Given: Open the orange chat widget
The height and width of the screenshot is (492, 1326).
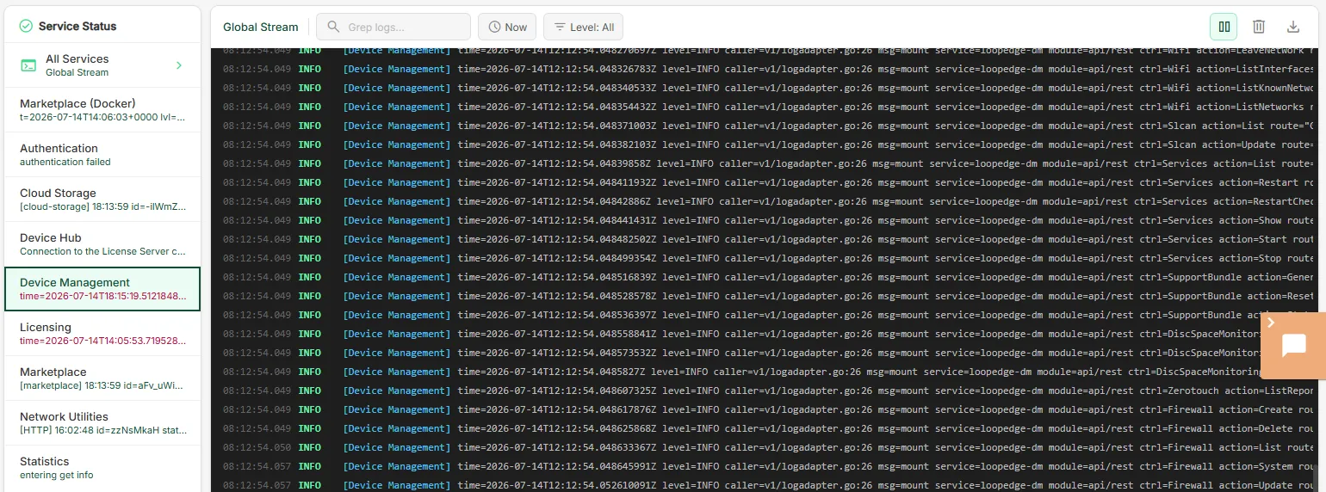Looking at the screenshot, I should coord(1293,346).
